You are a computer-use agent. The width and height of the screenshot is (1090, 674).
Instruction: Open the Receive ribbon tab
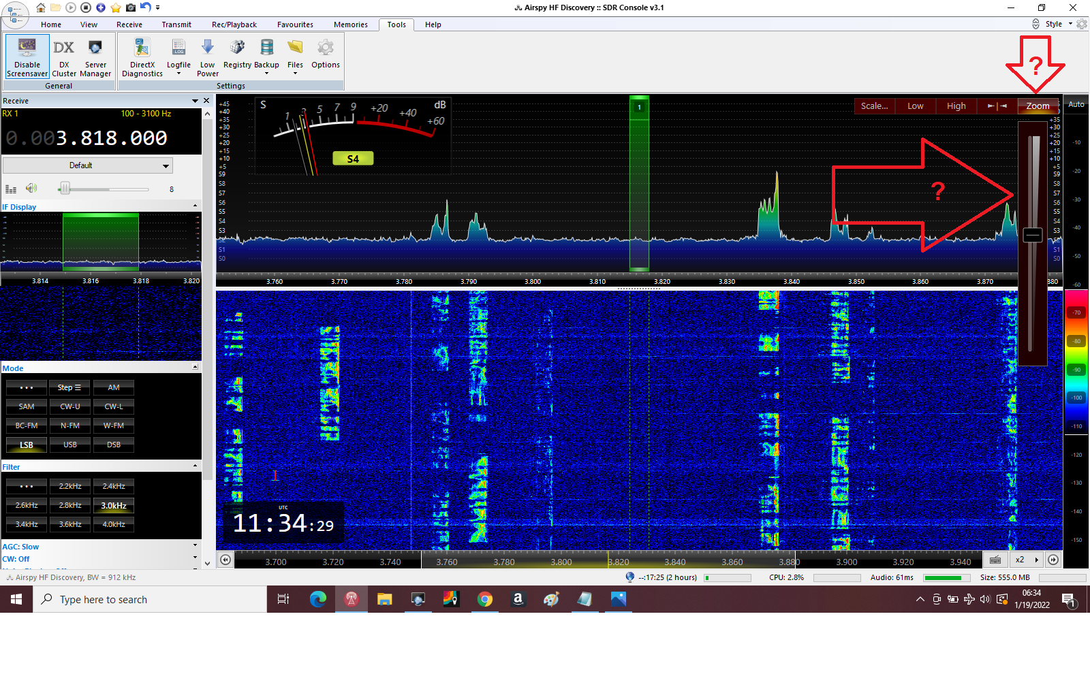pyautogui.click(x=129, y=25)
